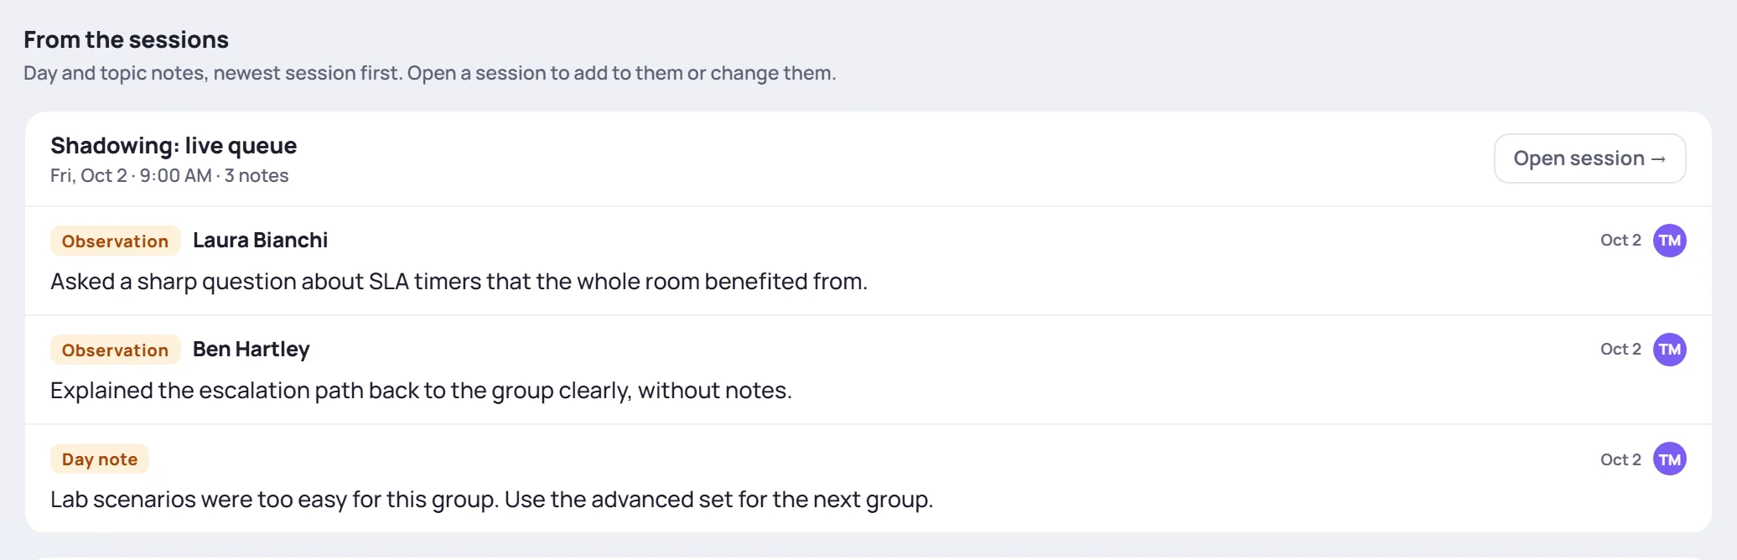Select the Lab scenarios day note text

point(491,500)
